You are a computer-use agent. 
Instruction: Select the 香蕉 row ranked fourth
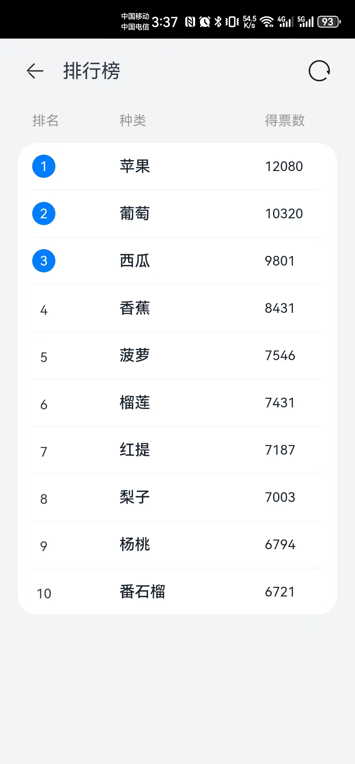pyautogui.click(x=177, y=308)
